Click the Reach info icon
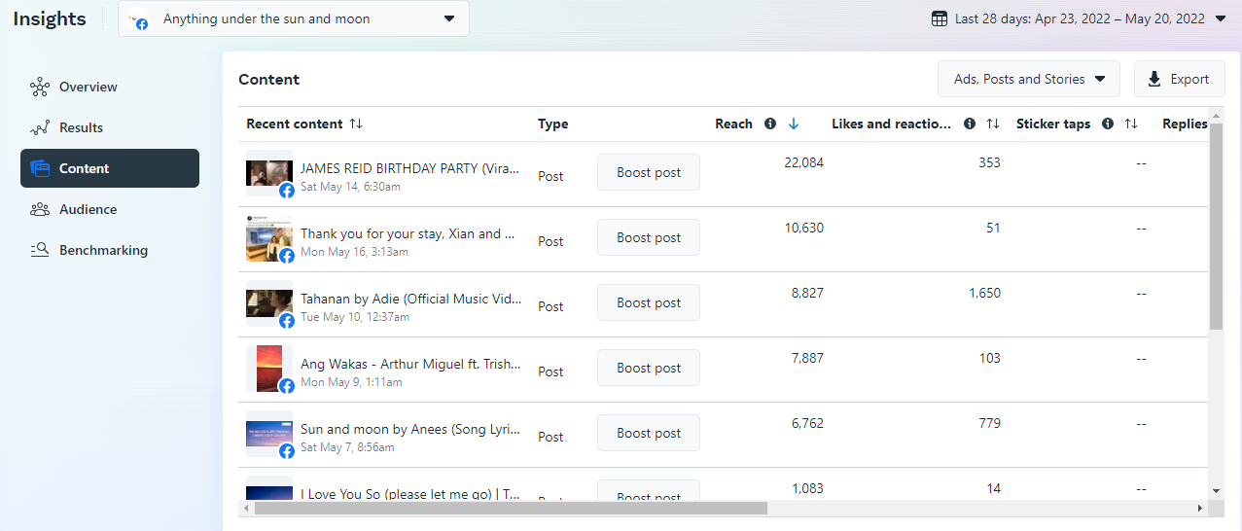Image resolution: width=1242 pixels, height=531 pixels. [x=770, y=124]
